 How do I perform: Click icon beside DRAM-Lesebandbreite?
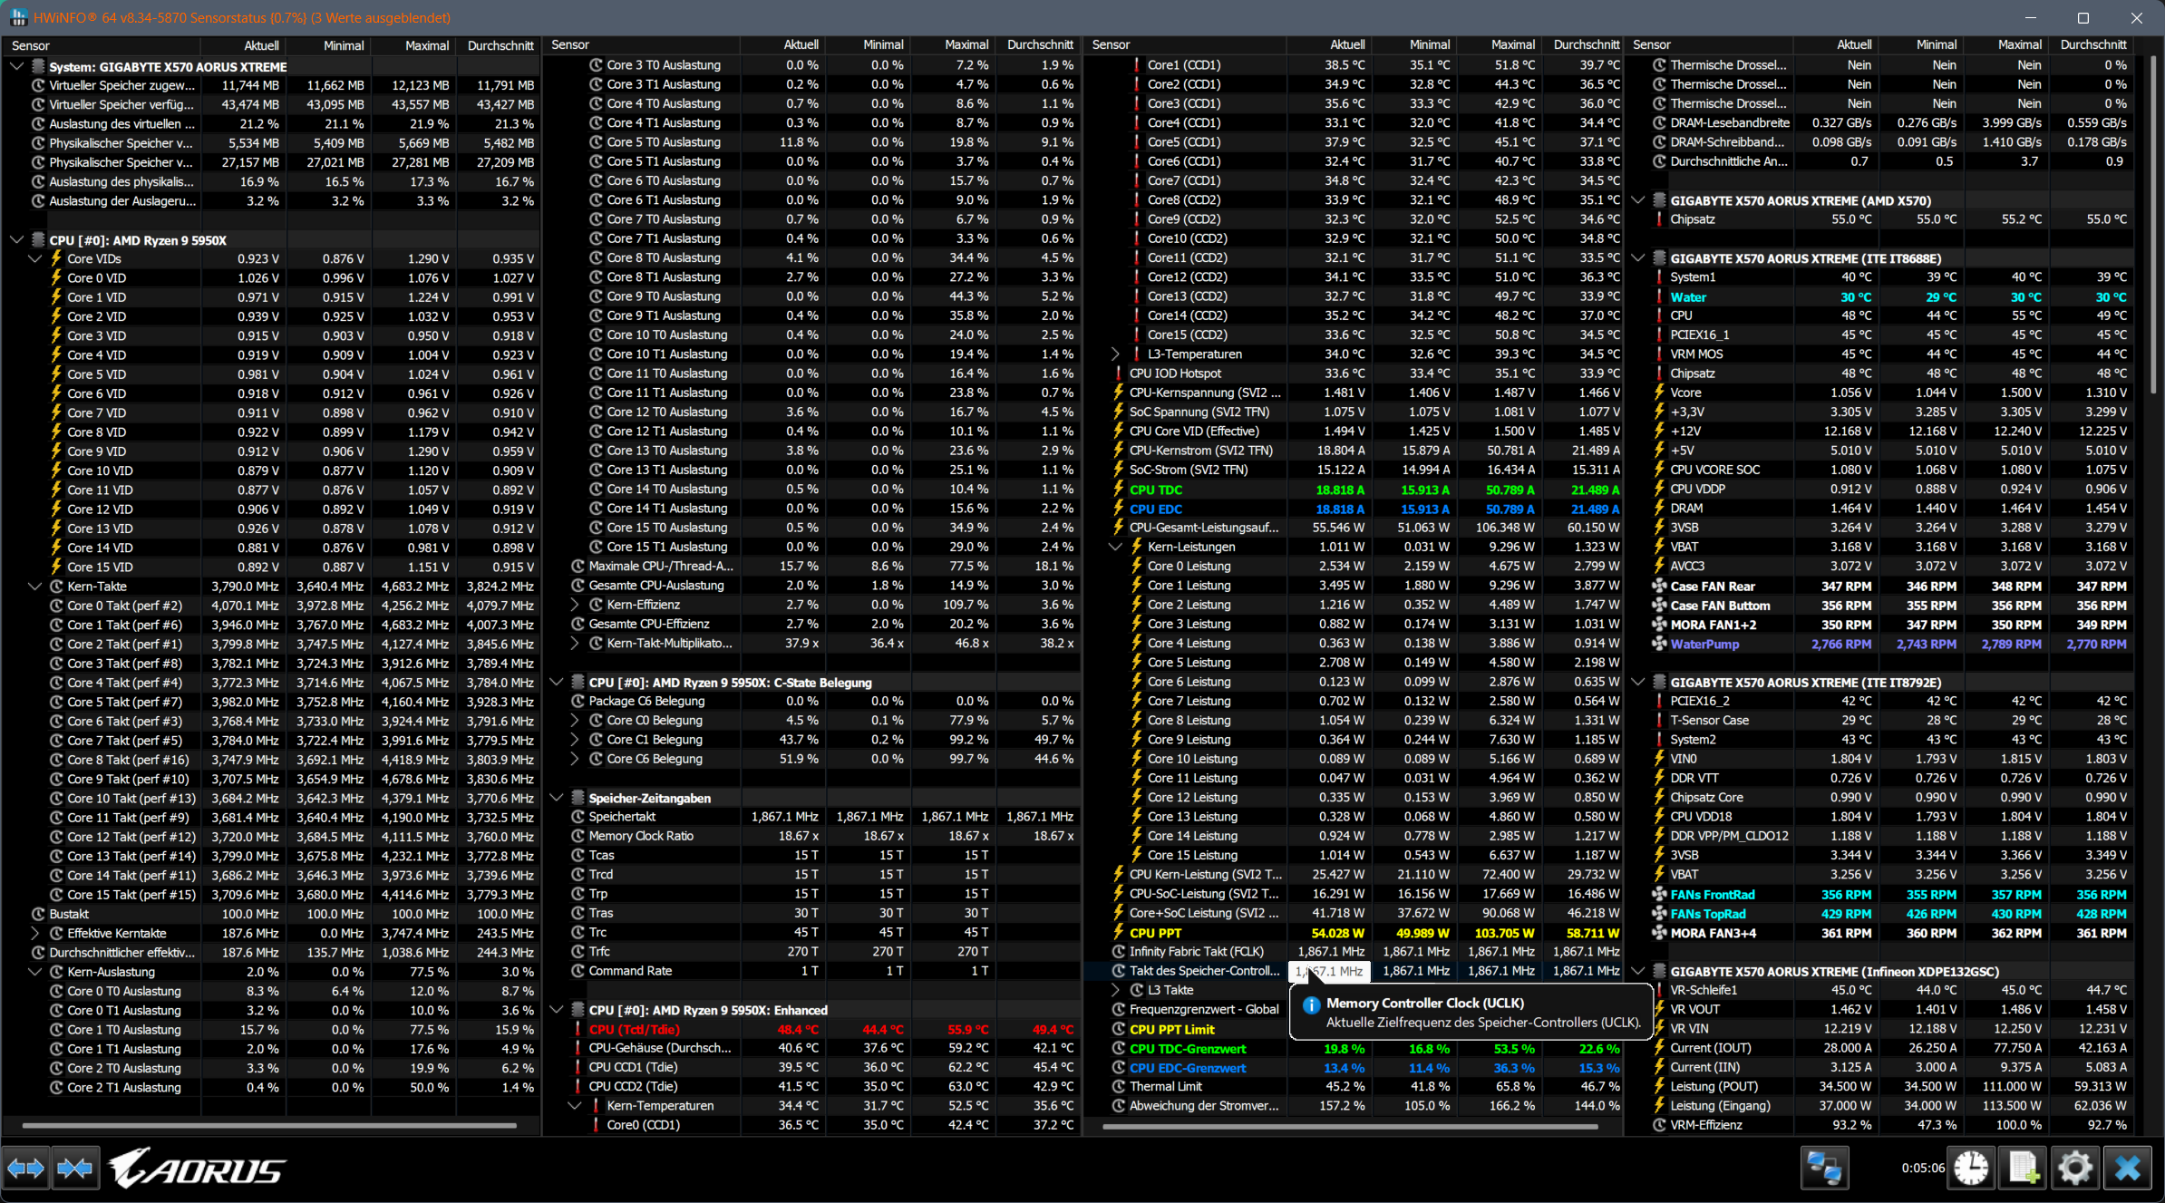point(1659,122)
